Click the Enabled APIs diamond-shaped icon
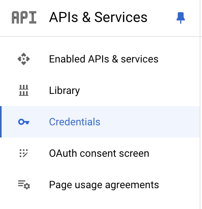 [x=24, y=59]
